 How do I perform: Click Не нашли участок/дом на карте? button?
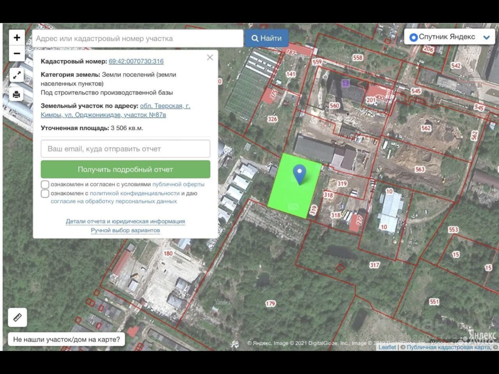[x=67, y=339]
